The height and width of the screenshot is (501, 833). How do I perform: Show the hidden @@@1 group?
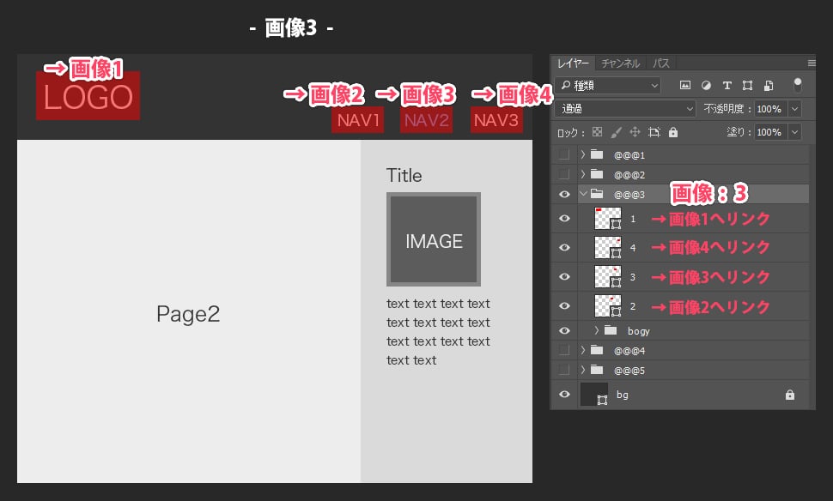(564, 155)
